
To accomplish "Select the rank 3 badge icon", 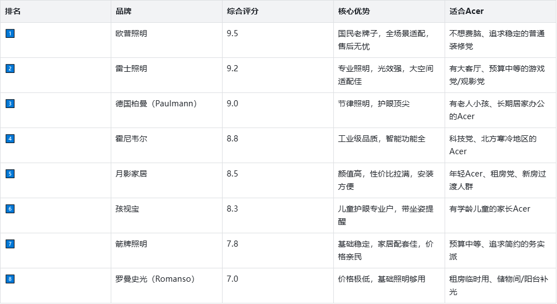I will coord(10,104).
